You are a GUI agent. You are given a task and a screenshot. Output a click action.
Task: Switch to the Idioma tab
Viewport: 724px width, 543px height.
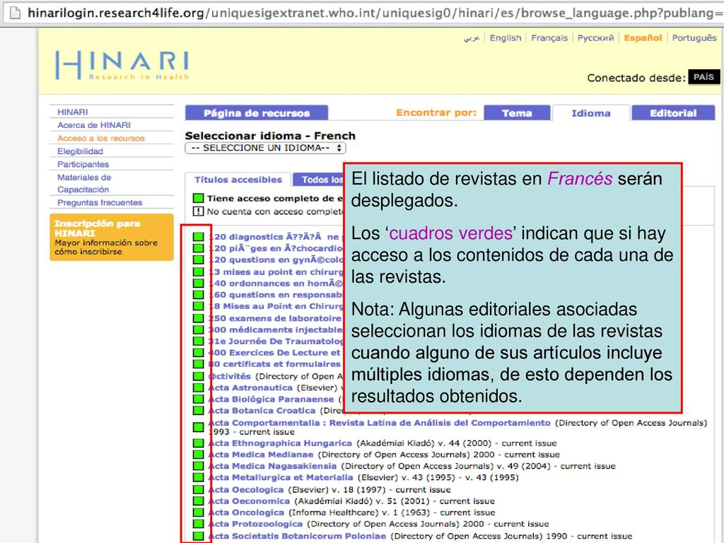point(590,112)
